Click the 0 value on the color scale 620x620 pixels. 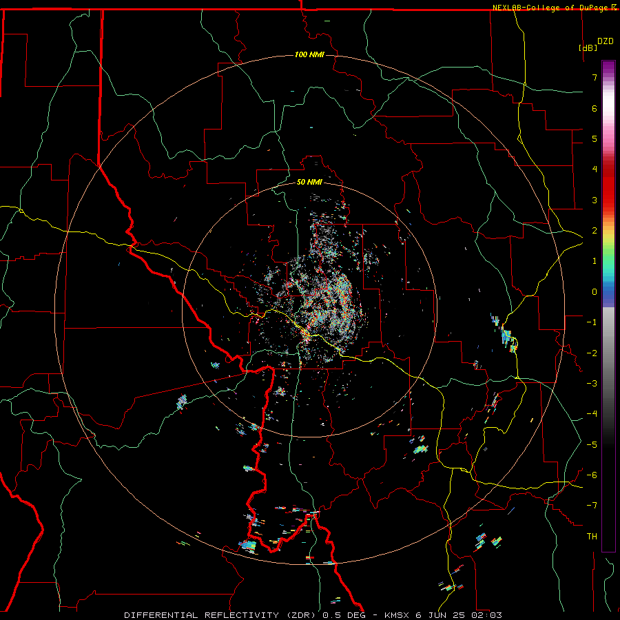tap(595, 292)
